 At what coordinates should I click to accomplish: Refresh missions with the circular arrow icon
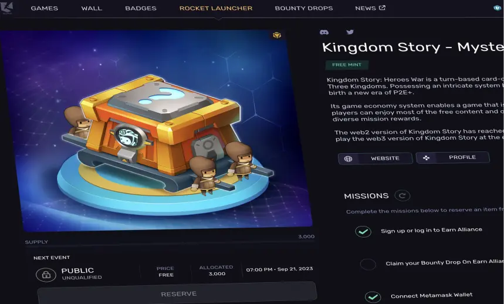[402, 195]
